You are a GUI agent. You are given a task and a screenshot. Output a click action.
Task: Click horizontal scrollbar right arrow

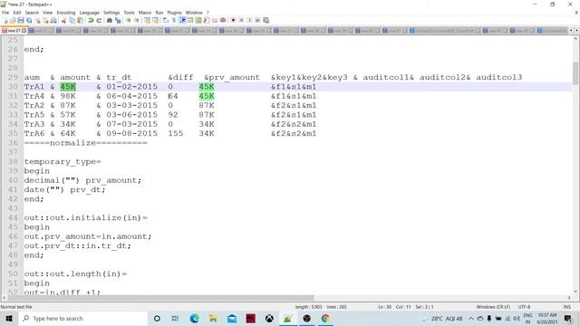pyautogui.click(x=569, y=298)
